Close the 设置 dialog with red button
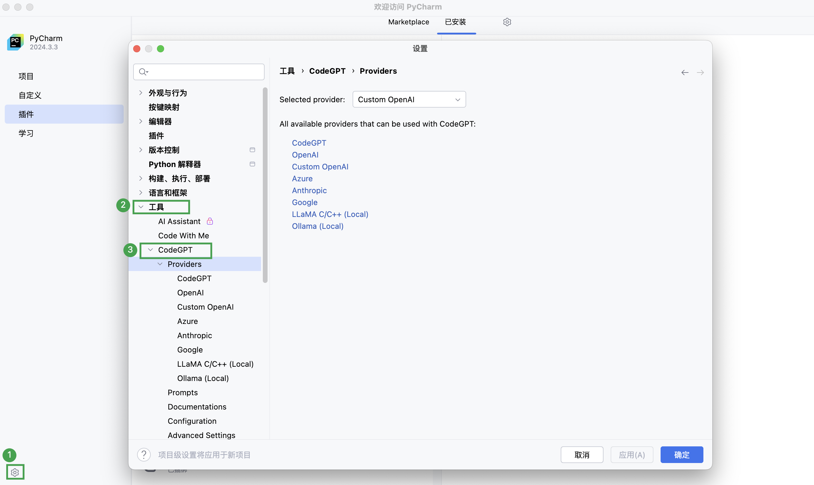Image resolution: width=814 pixels, height=485 pixels. [x=137, y=49]
